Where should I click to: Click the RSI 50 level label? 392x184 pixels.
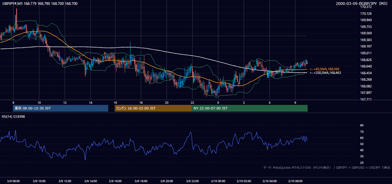coord(362,144)
